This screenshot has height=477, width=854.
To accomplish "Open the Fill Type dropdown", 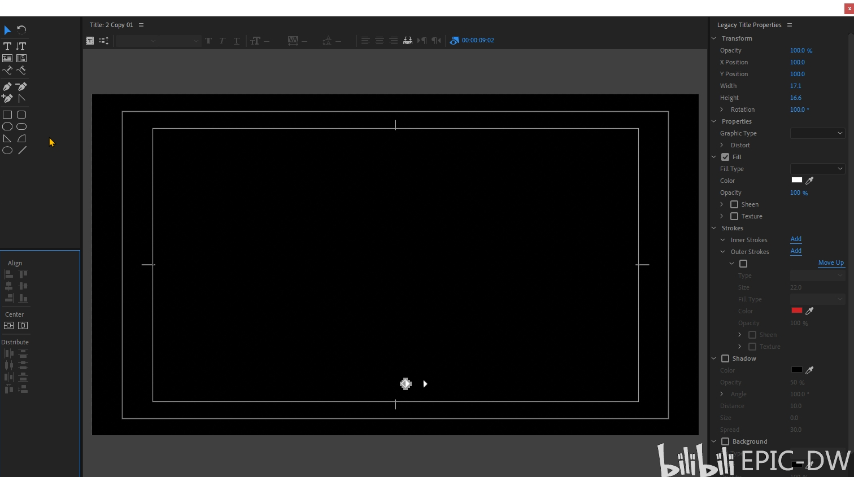I will (x=817, y=169).
